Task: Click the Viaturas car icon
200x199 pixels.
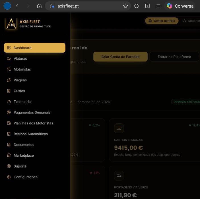Action: click(x=9, y=59)
